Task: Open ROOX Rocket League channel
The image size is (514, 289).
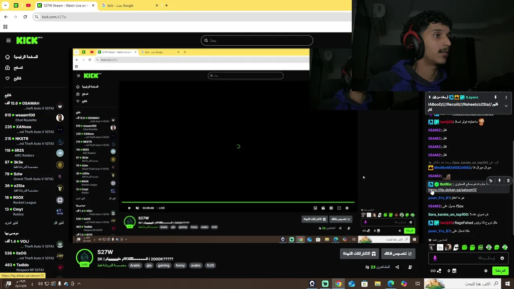Action: [x=34, y=200]
